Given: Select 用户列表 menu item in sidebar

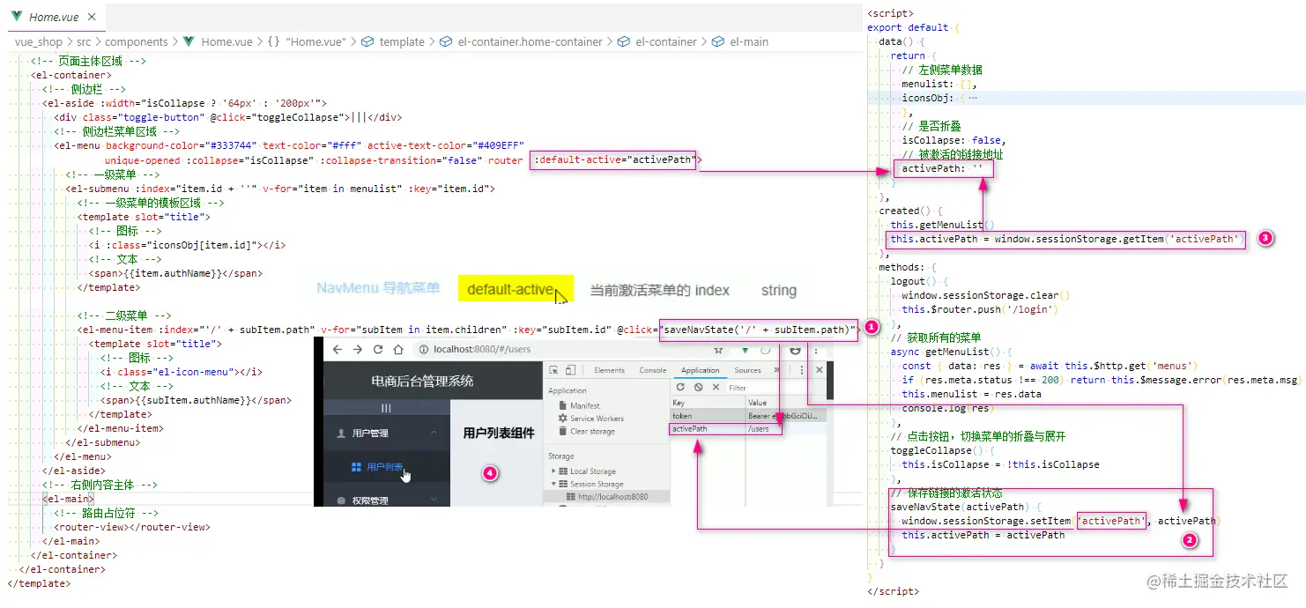Looking at the screenshot, I should click(x=384, y=467).
